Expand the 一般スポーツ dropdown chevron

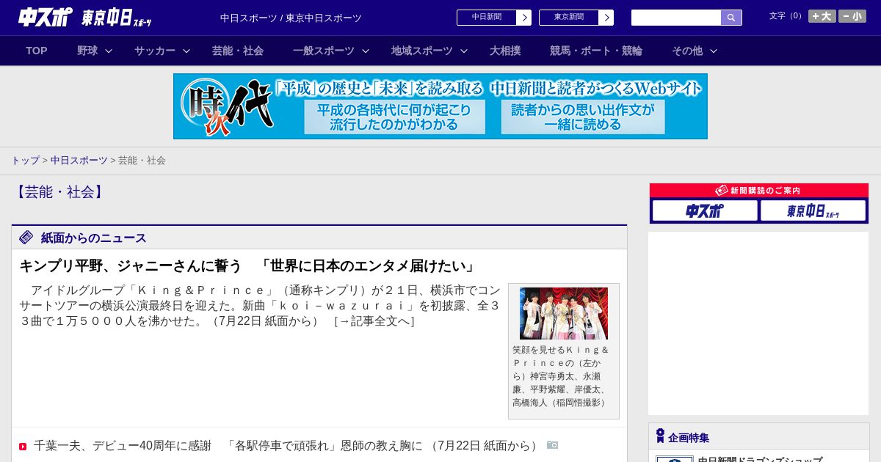(366, 51)
